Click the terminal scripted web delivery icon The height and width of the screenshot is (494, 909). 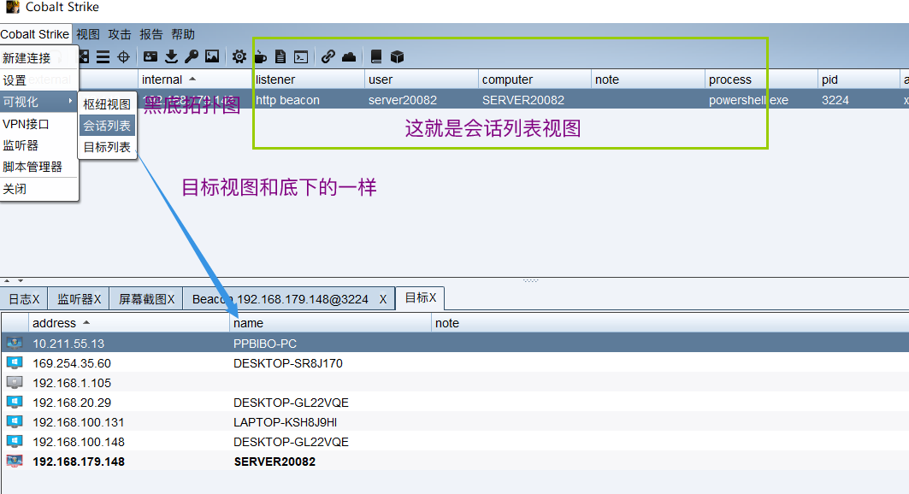click(301, 56)
